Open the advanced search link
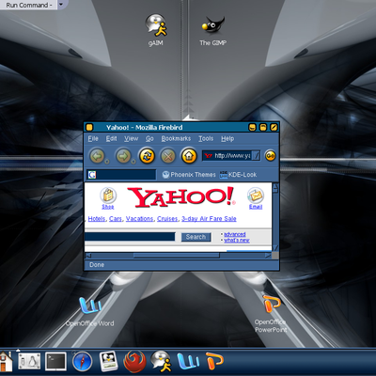This screenshot has width=376, height=376. pyautogui.click(x=235, y=234)
